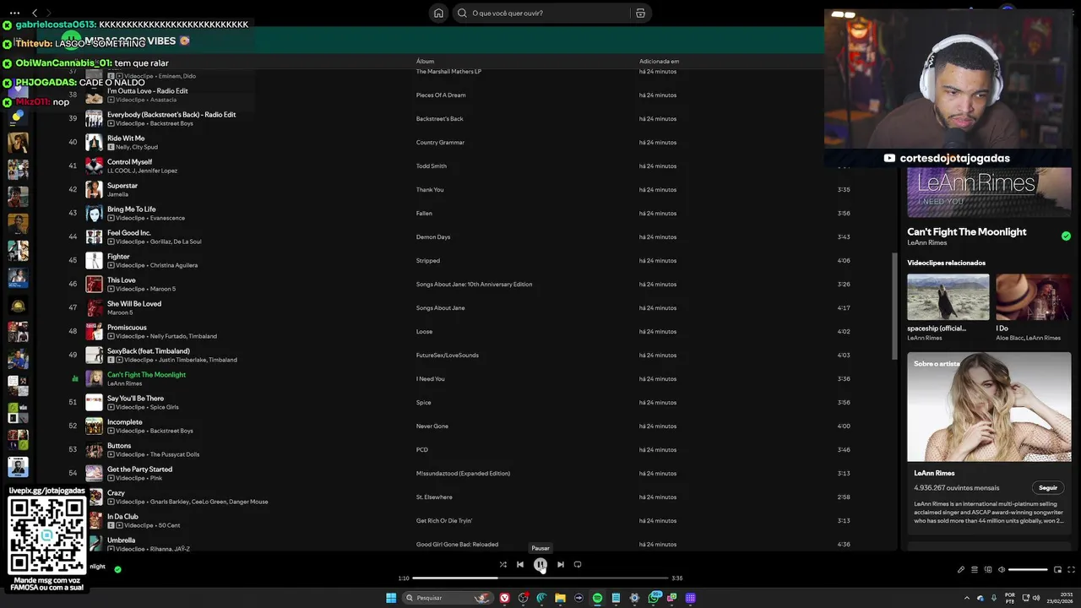The image size is (1081, 608).
Task: Expand the system tray hidden icons
Action: click(967, 598)
